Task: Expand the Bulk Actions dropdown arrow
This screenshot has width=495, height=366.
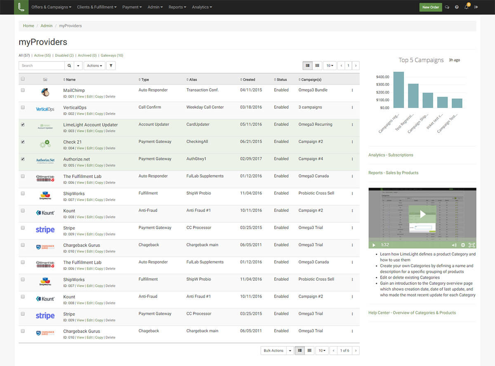Action: pos(290,350)
